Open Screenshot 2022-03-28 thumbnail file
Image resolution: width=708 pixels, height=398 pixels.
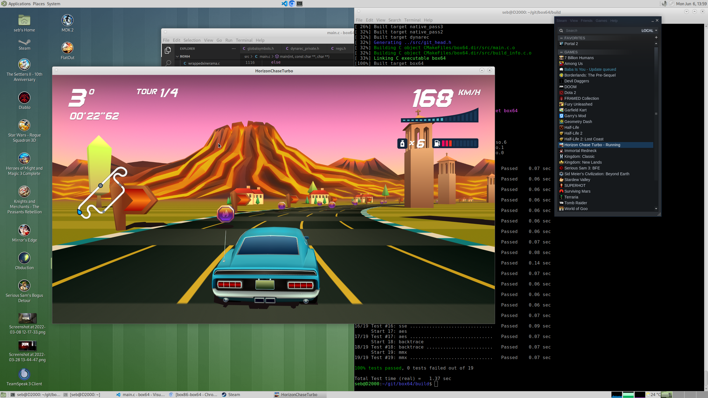click(x=27, y=346)
